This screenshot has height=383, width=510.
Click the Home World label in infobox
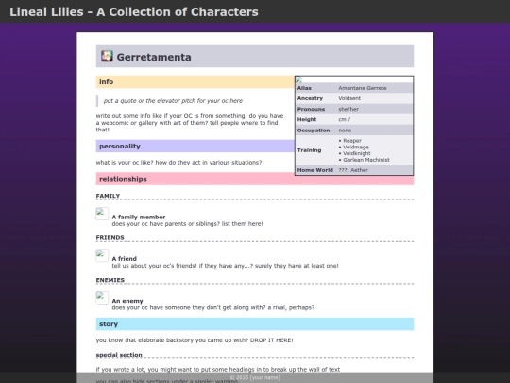314,170
